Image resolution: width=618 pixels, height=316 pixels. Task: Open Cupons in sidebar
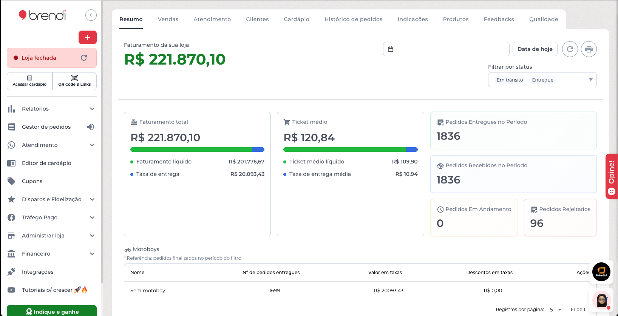(x=32, y=181)
